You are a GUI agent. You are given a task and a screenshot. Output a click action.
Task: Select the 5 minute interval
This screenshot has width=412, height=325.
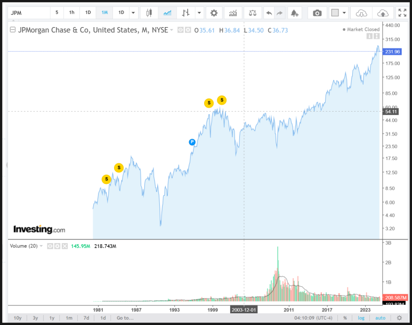tap(56, 12)
